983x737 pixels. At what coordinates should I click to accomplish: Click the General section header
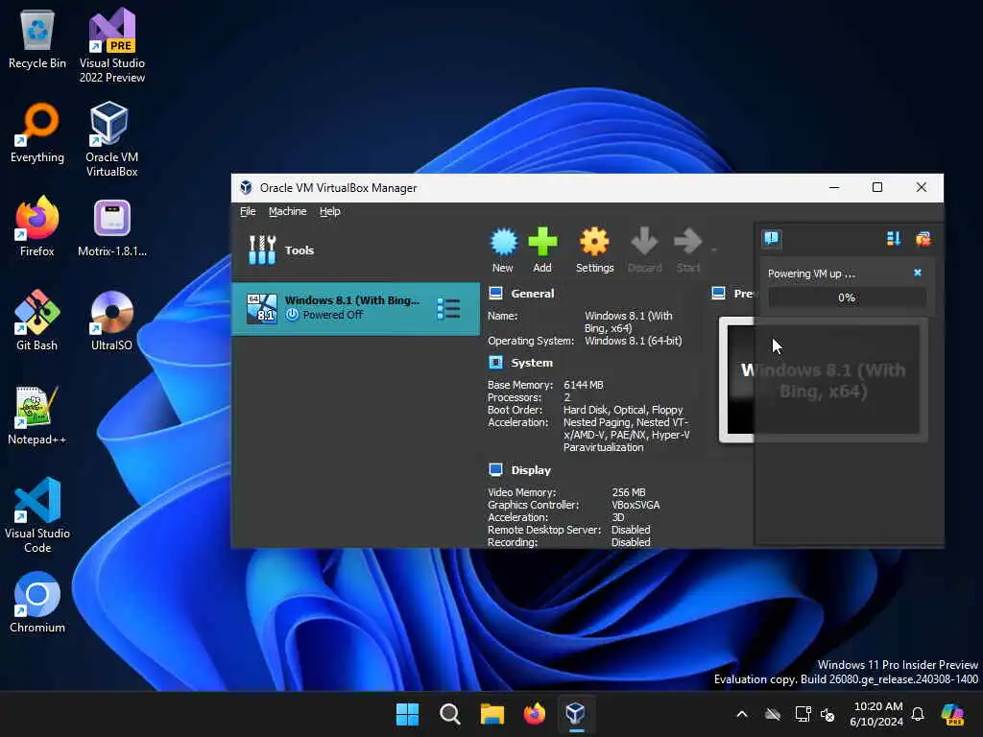click(532, 294)
